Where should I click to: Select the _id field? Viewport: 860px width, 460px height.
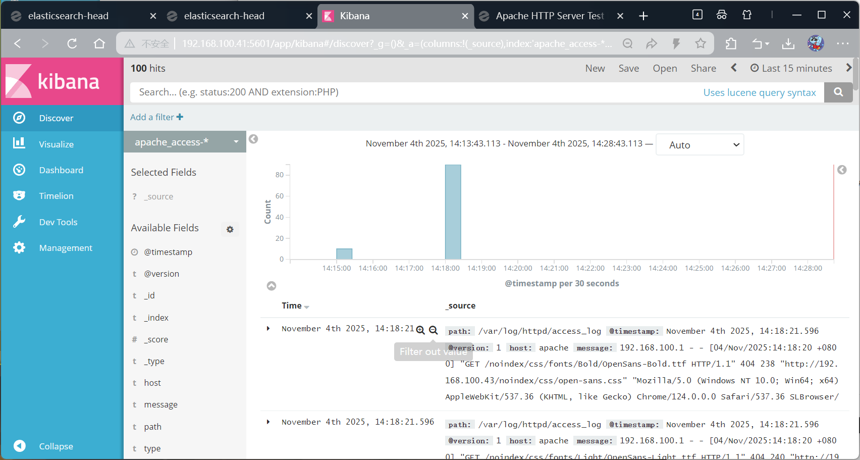tap(149, 295)
